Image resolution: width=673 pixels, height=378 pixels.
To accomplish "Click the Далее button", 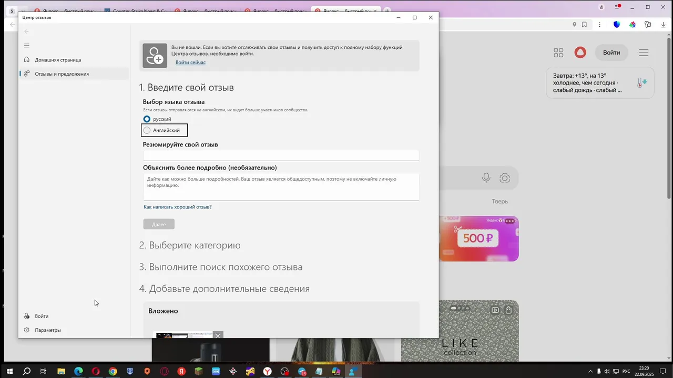I will coord(159,224).
